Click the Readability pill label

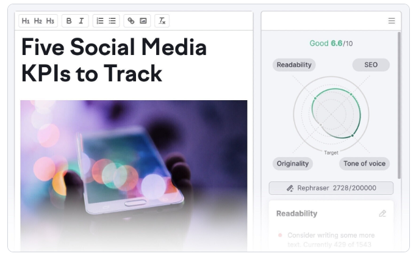[x=294, y=65]
